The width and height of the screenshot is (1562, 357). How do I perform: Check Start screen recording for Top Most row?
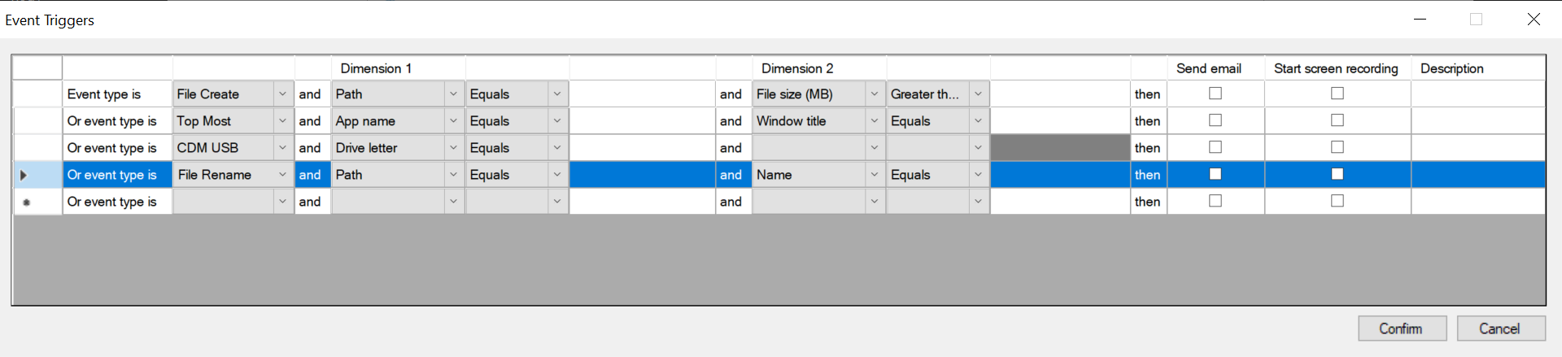pos(1337,120)
